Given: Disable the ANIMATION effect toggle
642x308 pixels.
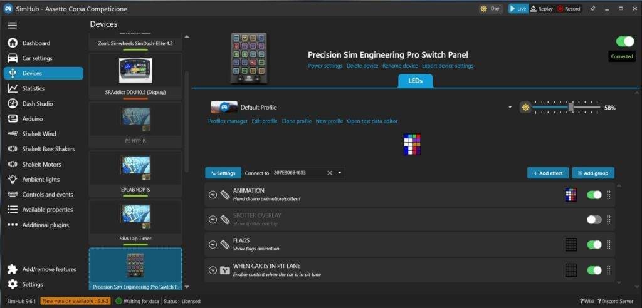Looking at the screenshot, I should pos(594,195).
